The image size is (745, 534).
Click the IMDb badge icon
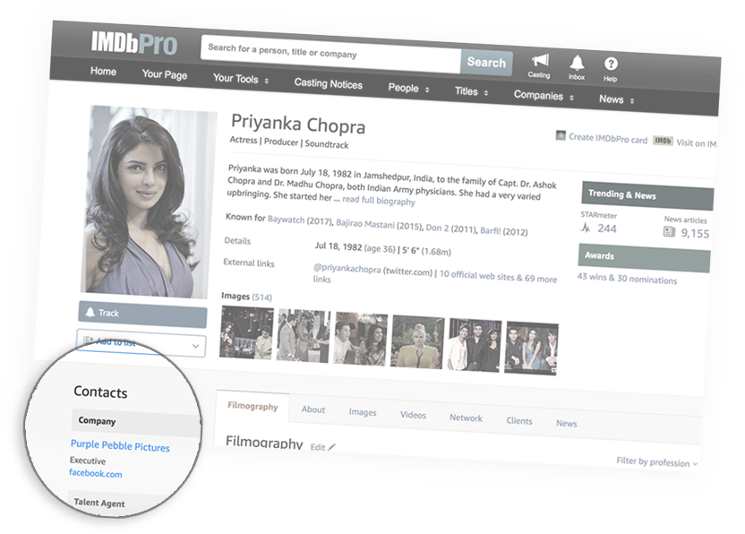(x=663, y=141)
